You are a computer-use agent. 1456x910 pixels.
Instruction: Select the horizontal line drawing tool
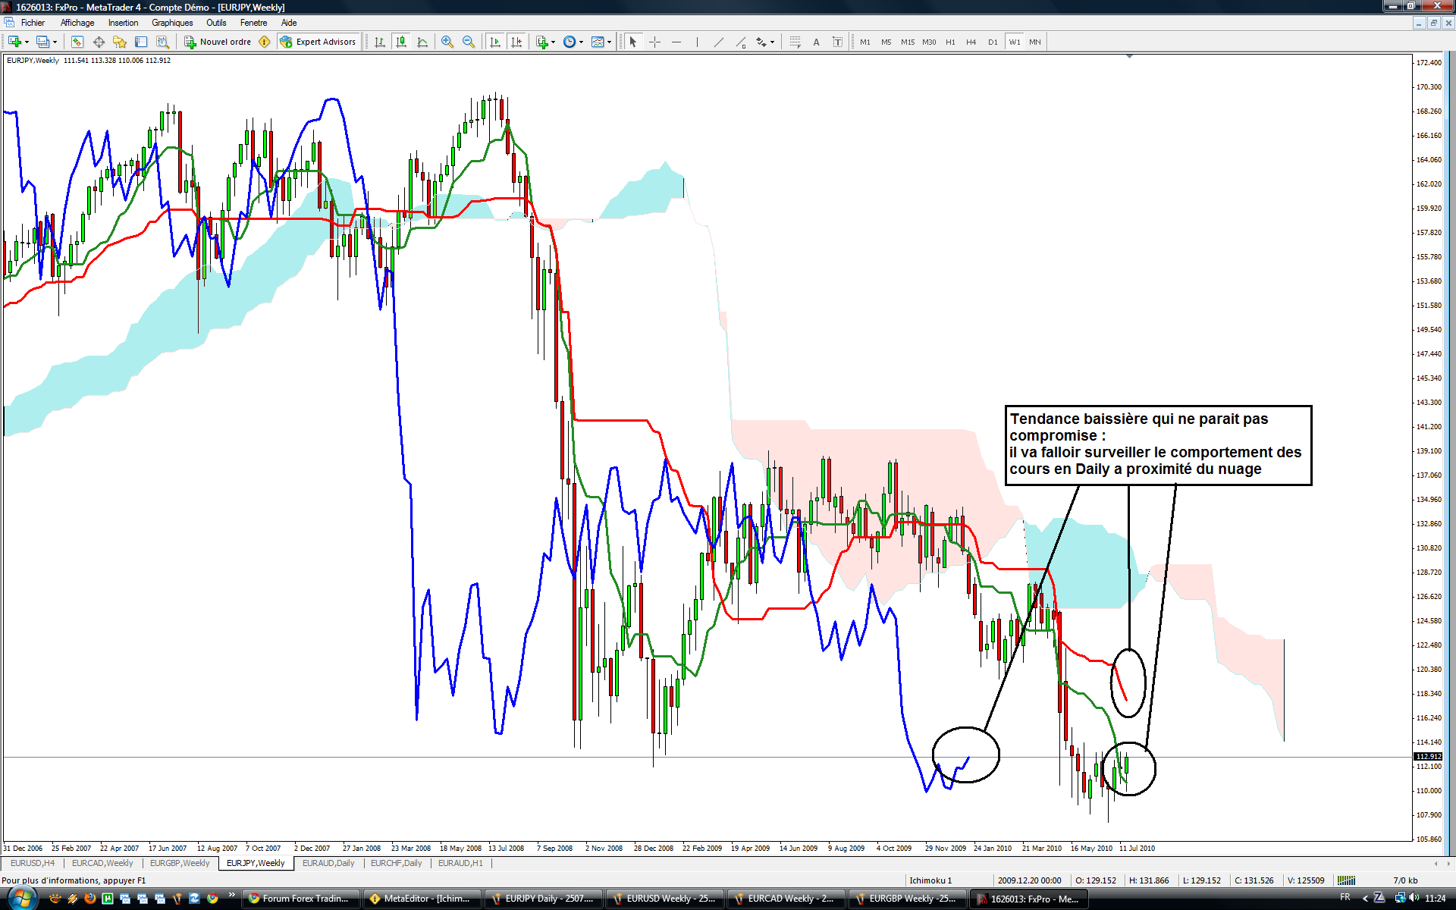pyautogui.click(x=676, y=42)
